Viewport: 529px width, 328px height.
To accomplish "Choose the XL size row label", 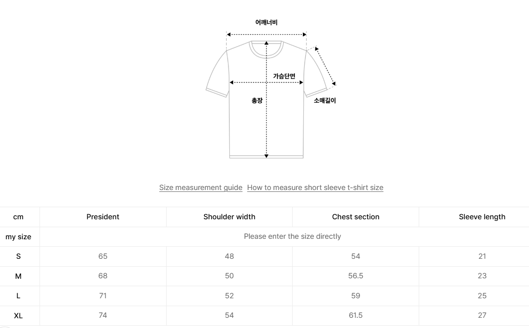I will [18, 315].
